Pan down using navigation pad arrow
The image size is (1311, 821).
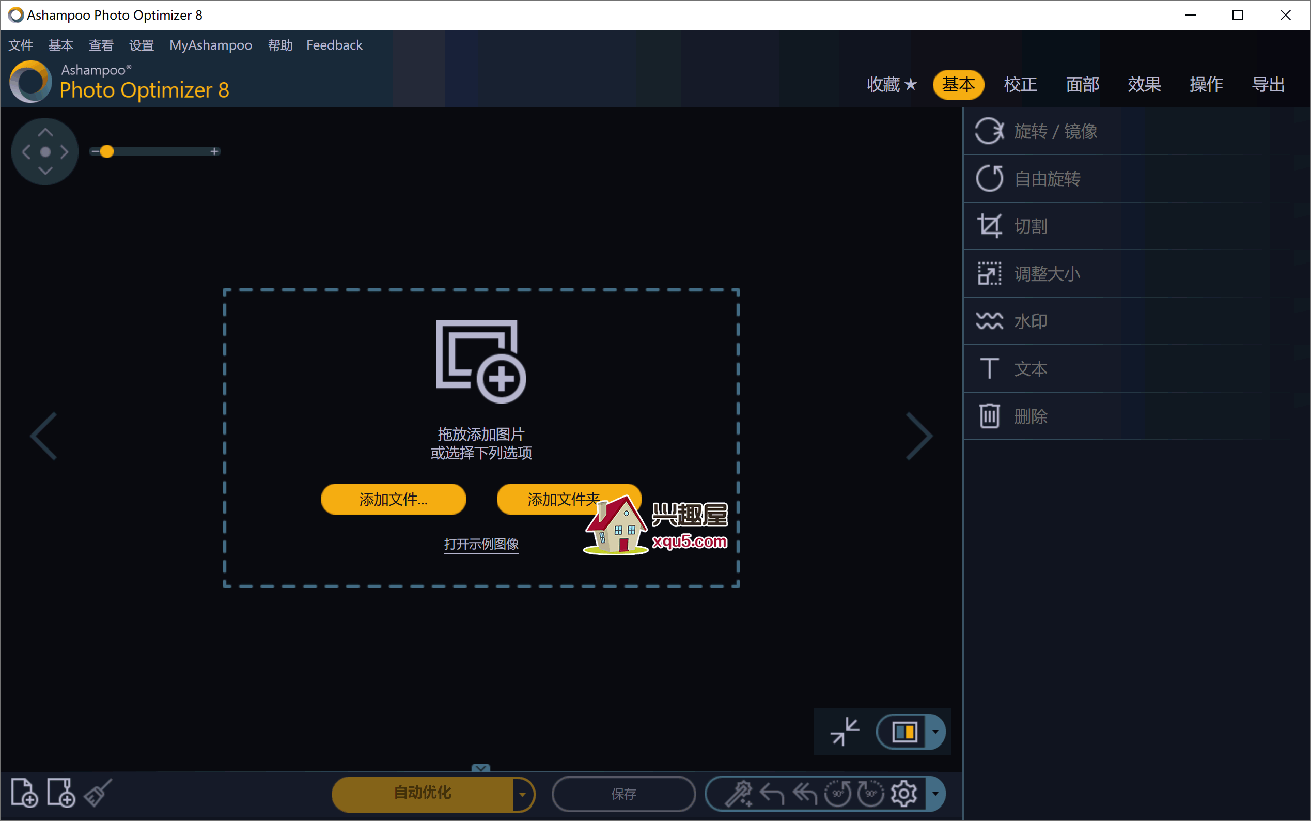coord(45,171)
